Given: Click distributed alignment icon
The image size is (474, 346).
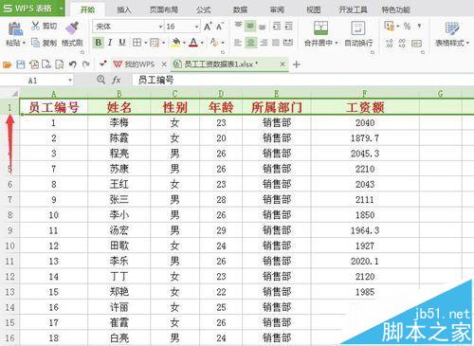Looking at the screenshot, I should coord(288,43).
